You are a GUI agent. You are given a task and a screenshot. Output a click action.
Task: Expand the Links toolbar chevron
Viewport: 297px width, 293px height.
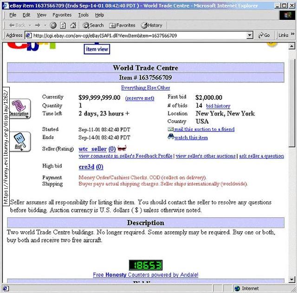coord(292,34)
